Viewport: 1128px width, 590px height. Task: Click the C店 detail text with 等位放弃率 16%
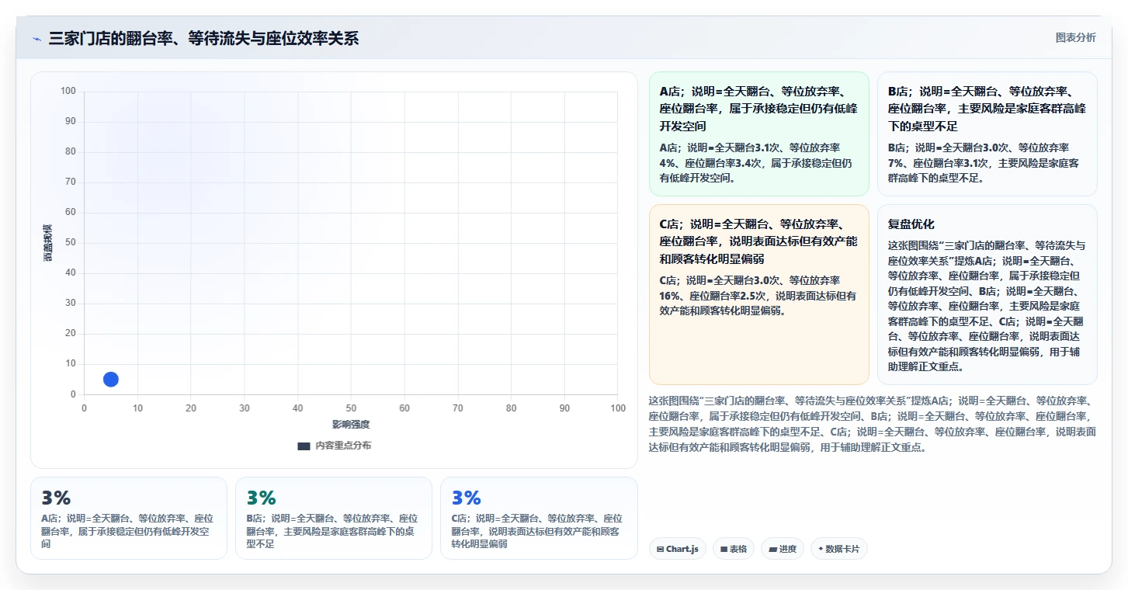click(x=758, y=296)
